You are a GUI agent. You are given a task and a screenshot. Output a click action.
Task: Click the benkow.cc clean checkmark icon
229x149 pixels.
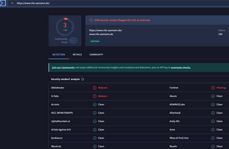pyautogui.click(x=95, y=138)
